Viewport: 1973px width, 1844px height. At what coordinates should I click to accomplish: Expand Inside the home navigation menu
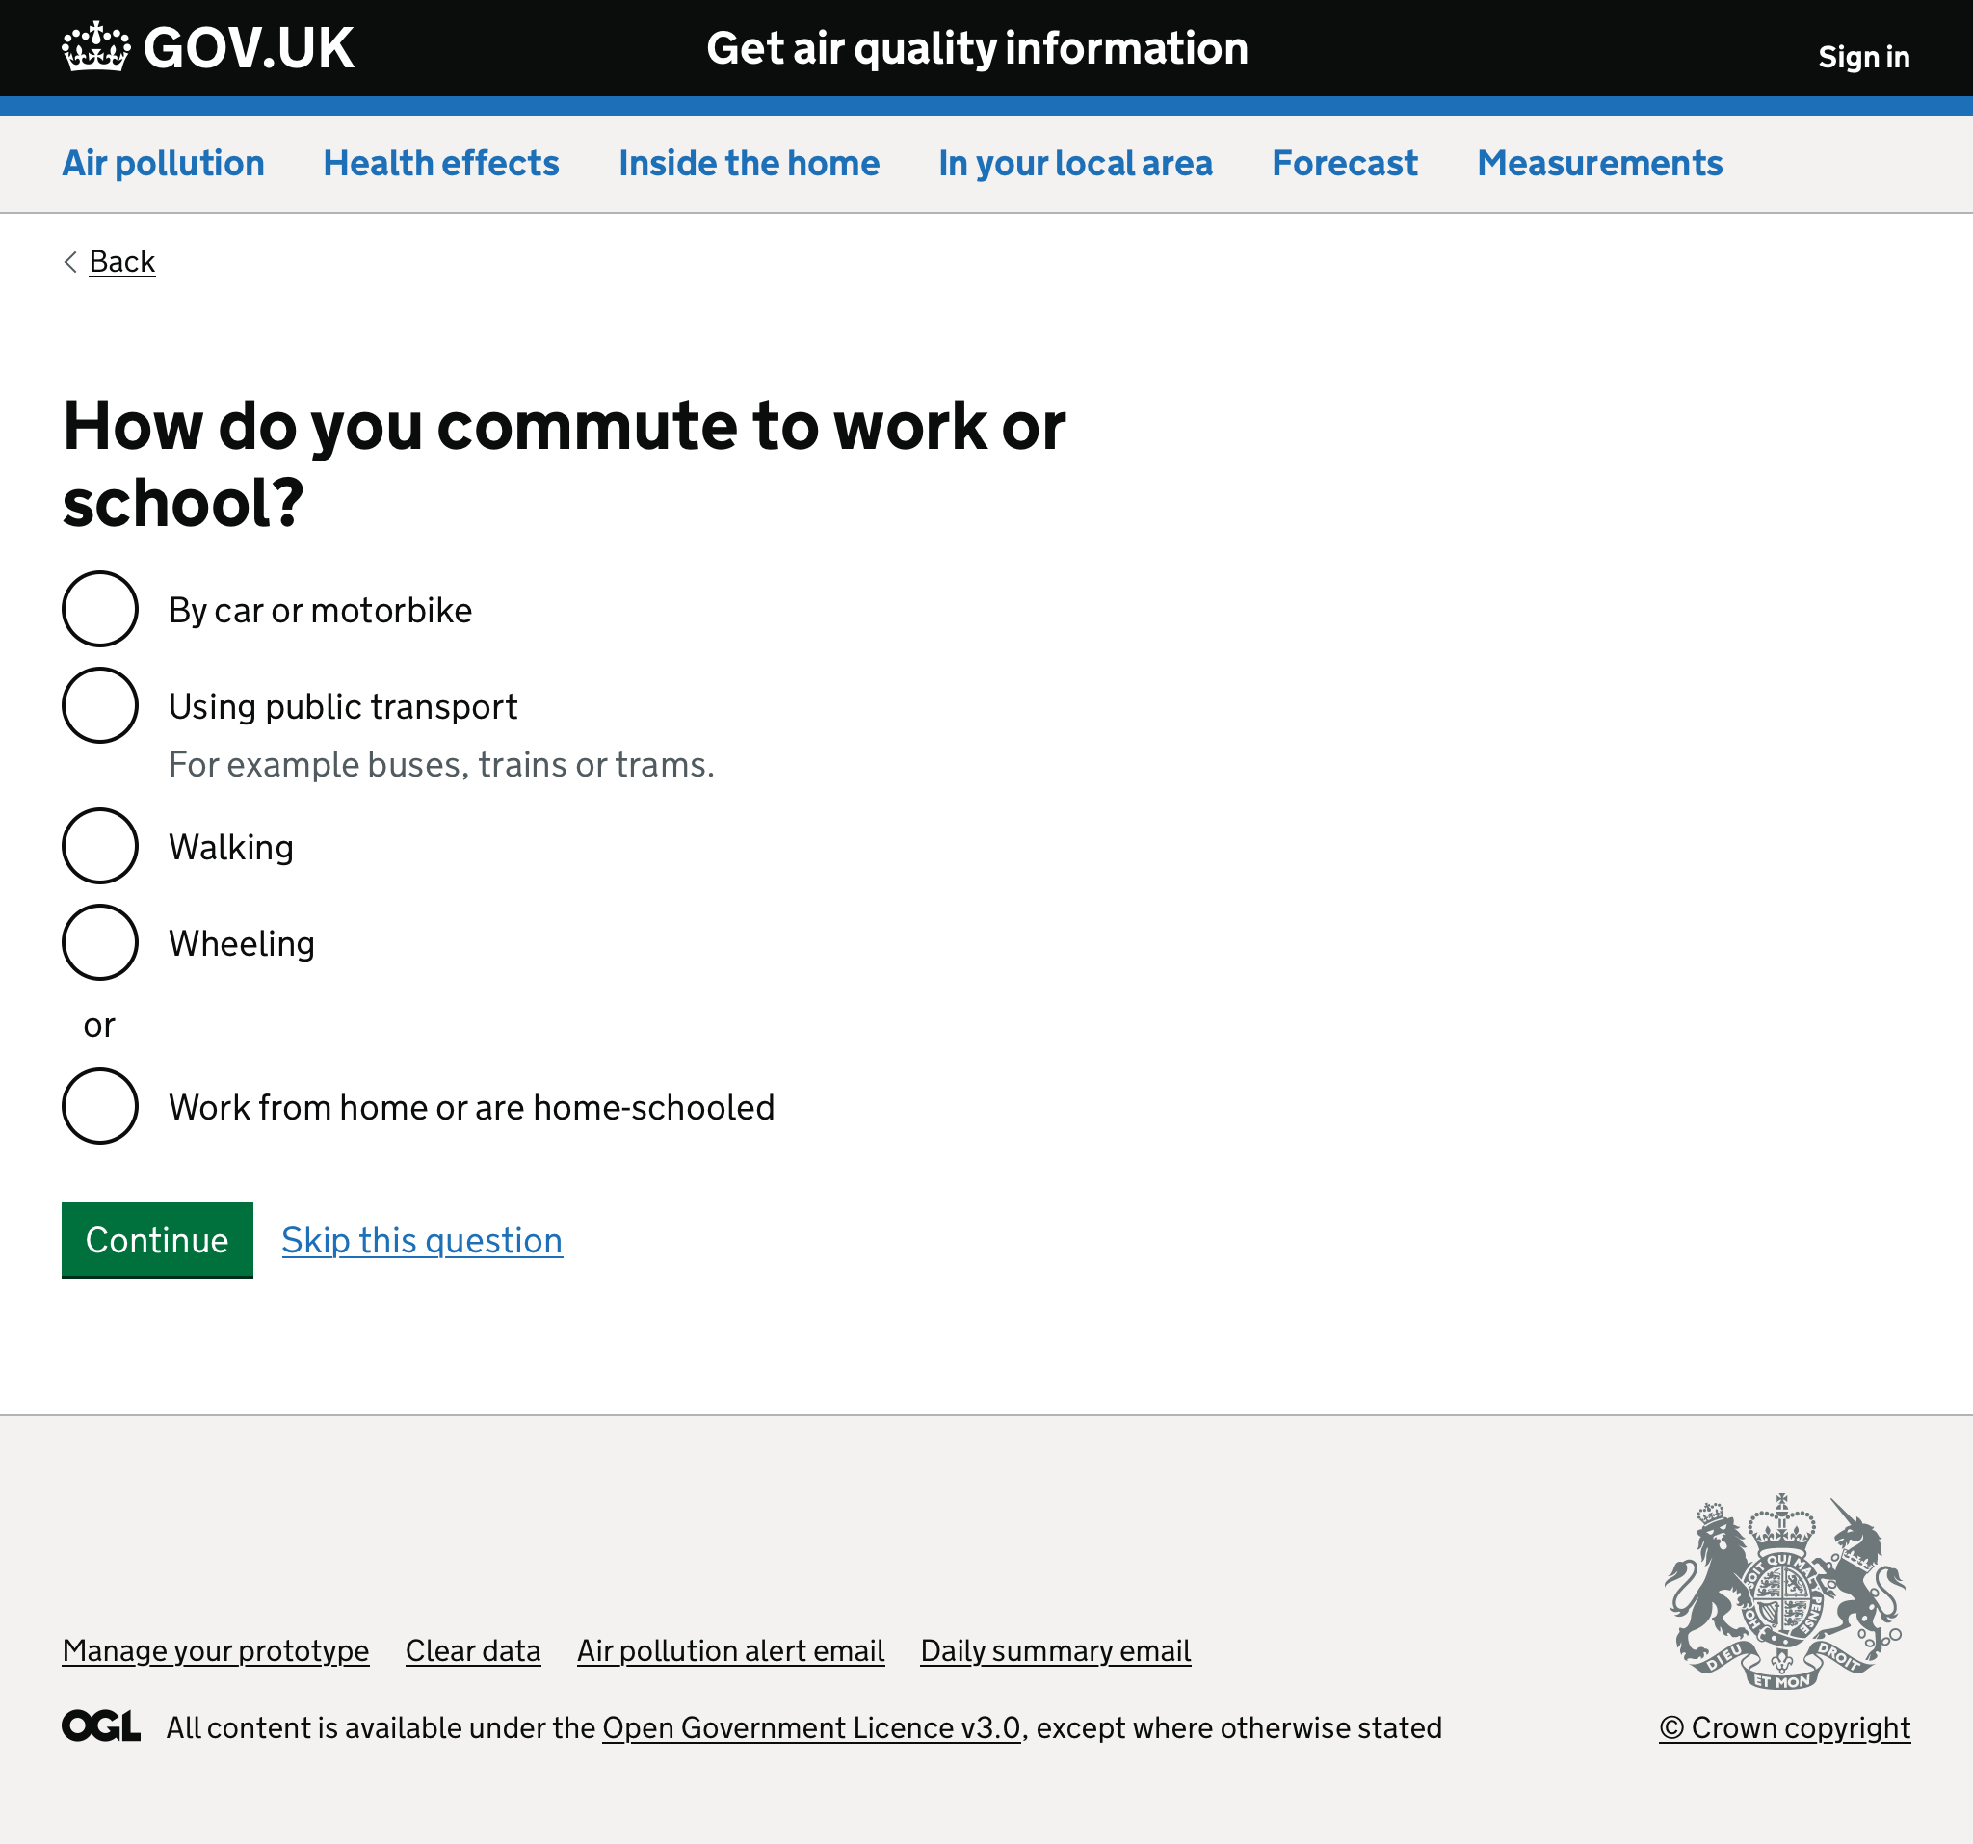[x=749, y=161]
